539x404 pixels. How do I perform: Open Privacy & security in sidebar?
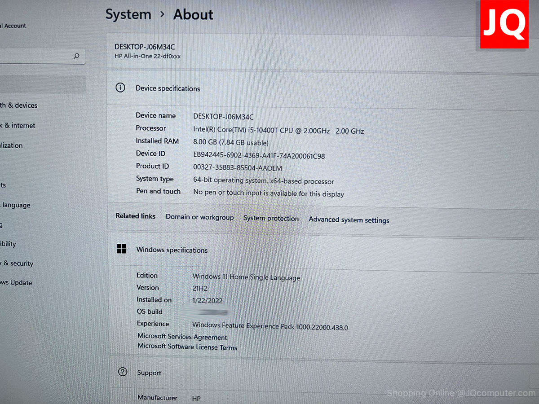pos(17,263)
